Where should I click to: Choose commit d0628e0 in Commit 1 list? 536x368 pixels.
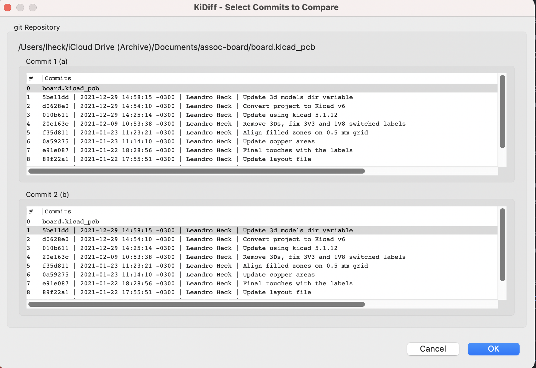tap(262, 106)
